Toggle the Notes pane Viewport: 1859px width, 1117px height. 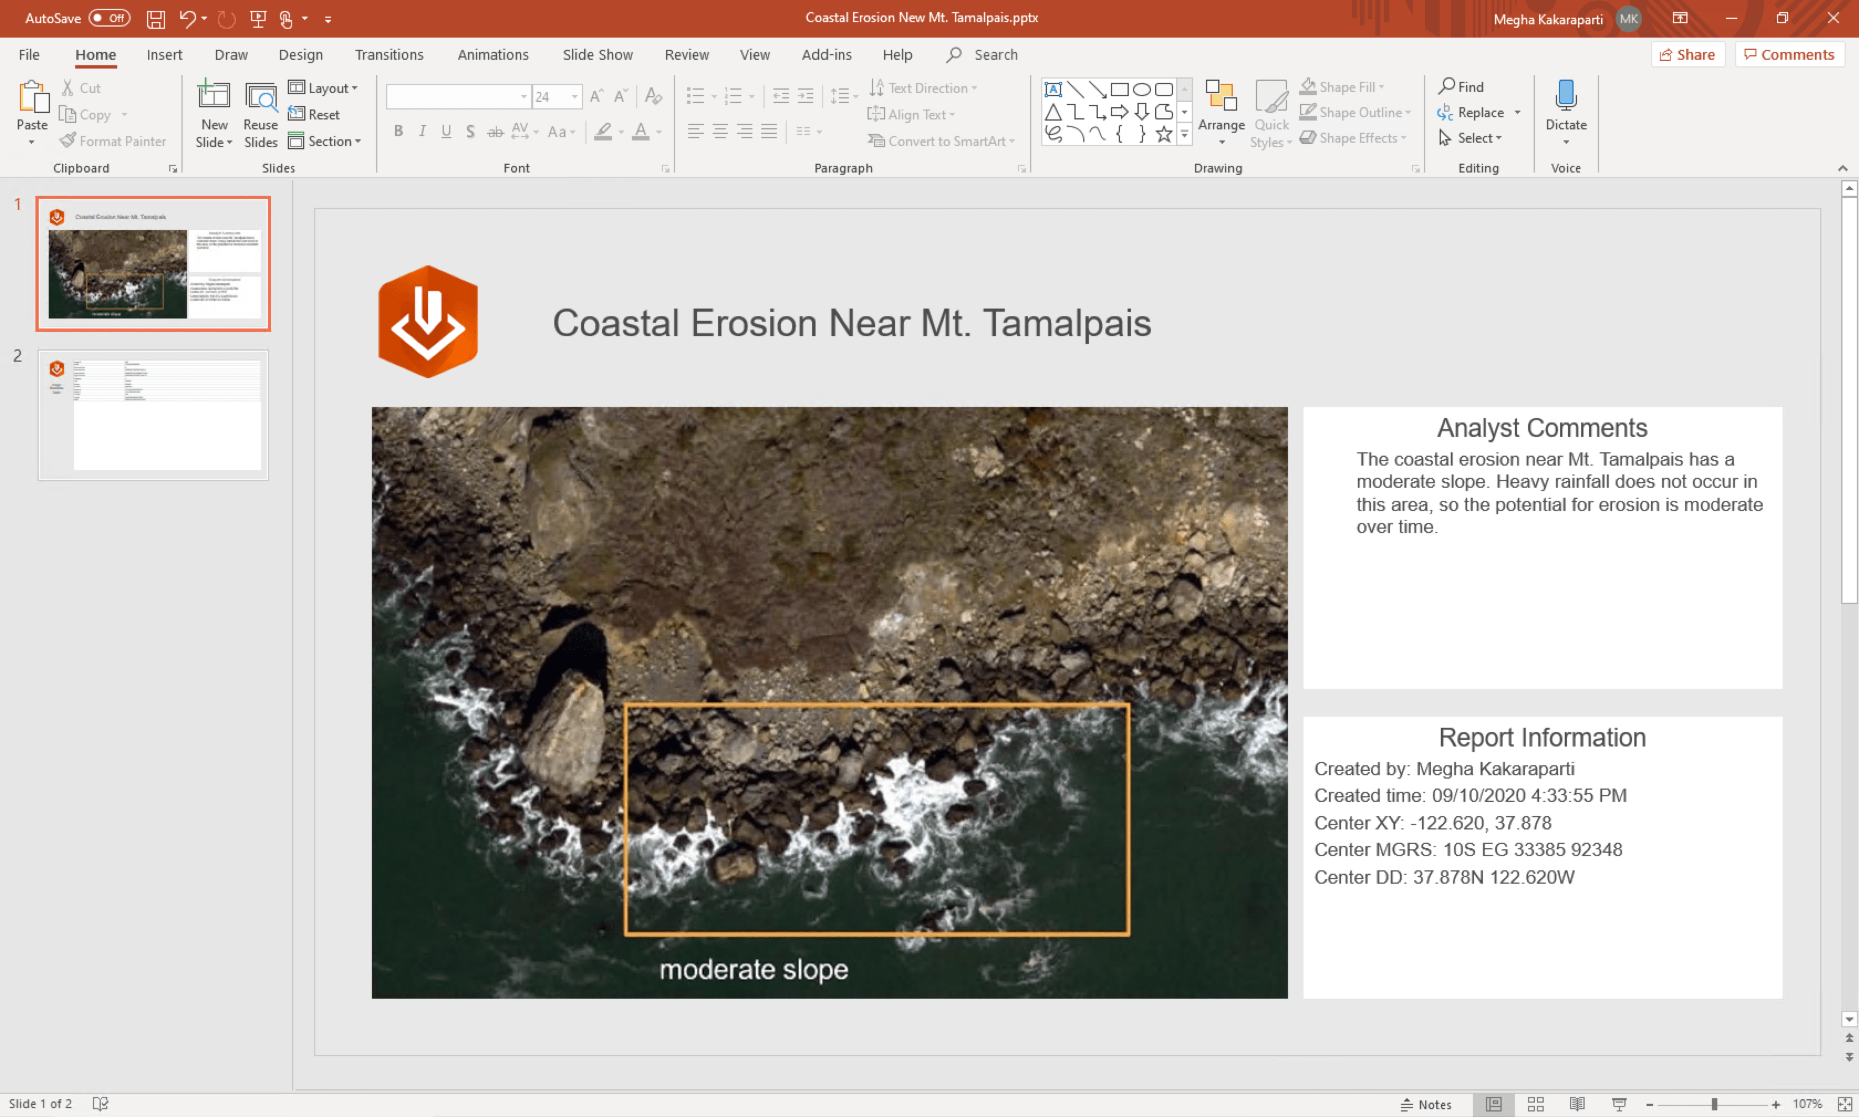coord(1426,1104)
